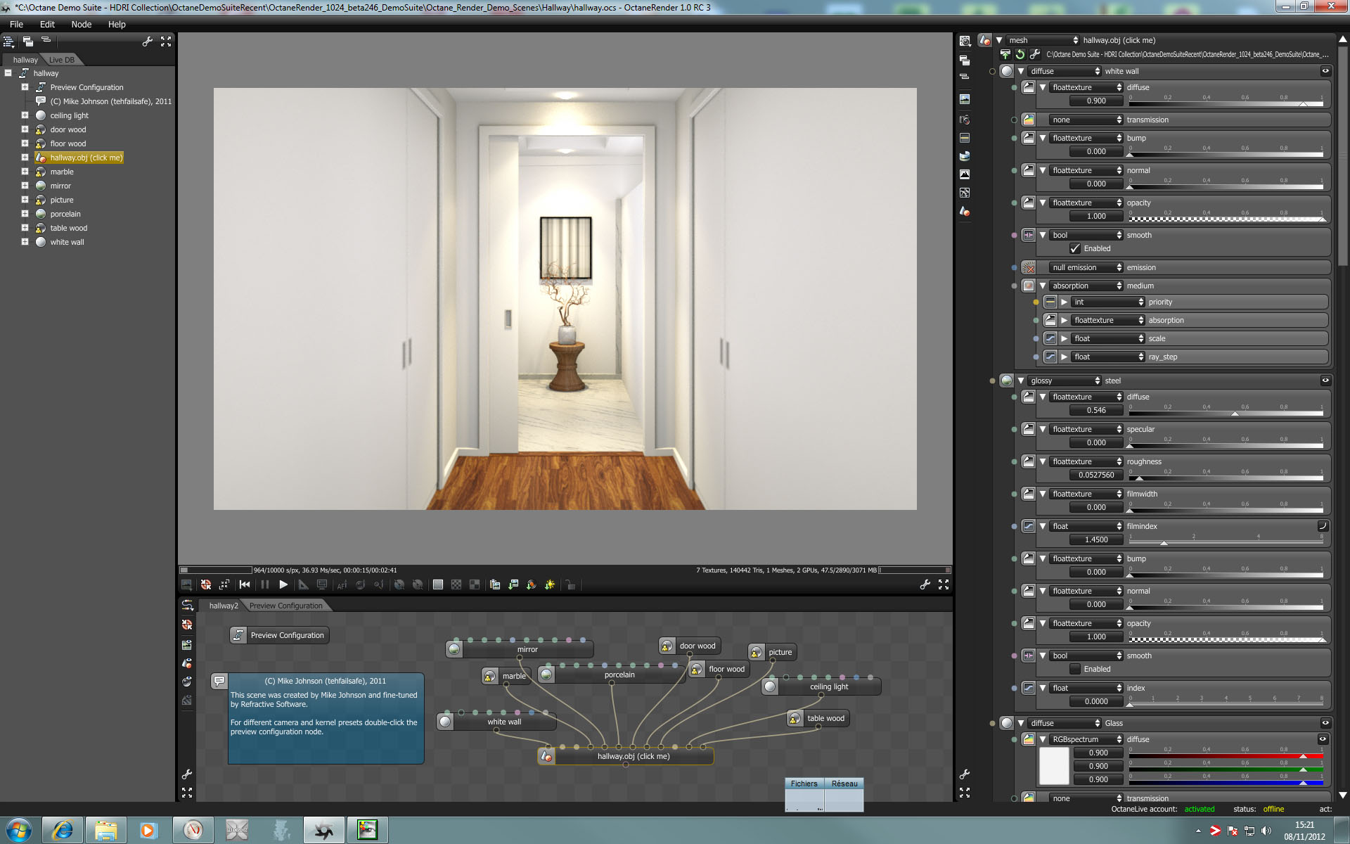This screenshot has height=844, width=1350.
Task: Open Internet Explorer from taskbar
Action: (x=63, y=830)
